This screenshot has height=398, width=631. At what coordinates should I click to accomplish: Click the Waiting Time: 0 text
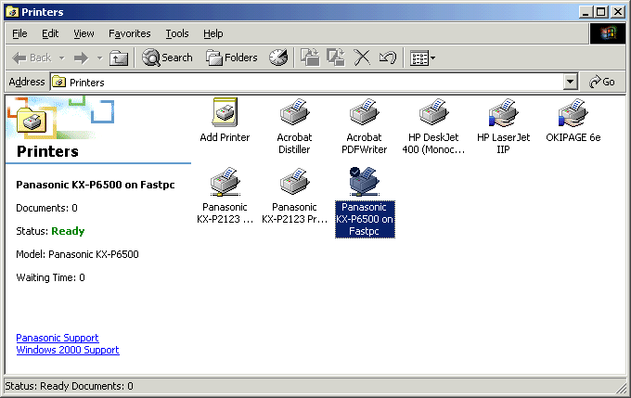[50, 277]
